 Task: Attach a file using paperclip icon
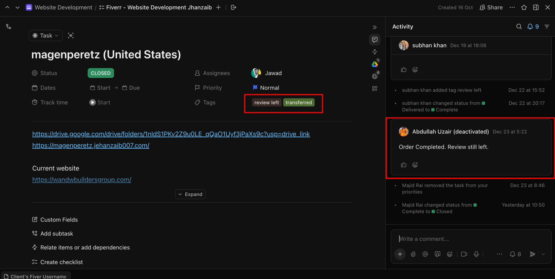413,254
